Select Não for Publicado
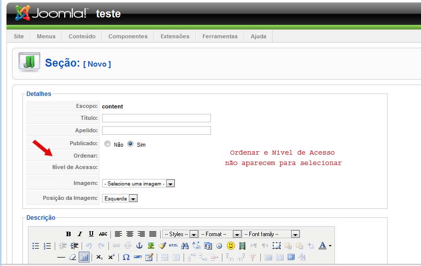421x266 pixels. [x=107, y=144]
